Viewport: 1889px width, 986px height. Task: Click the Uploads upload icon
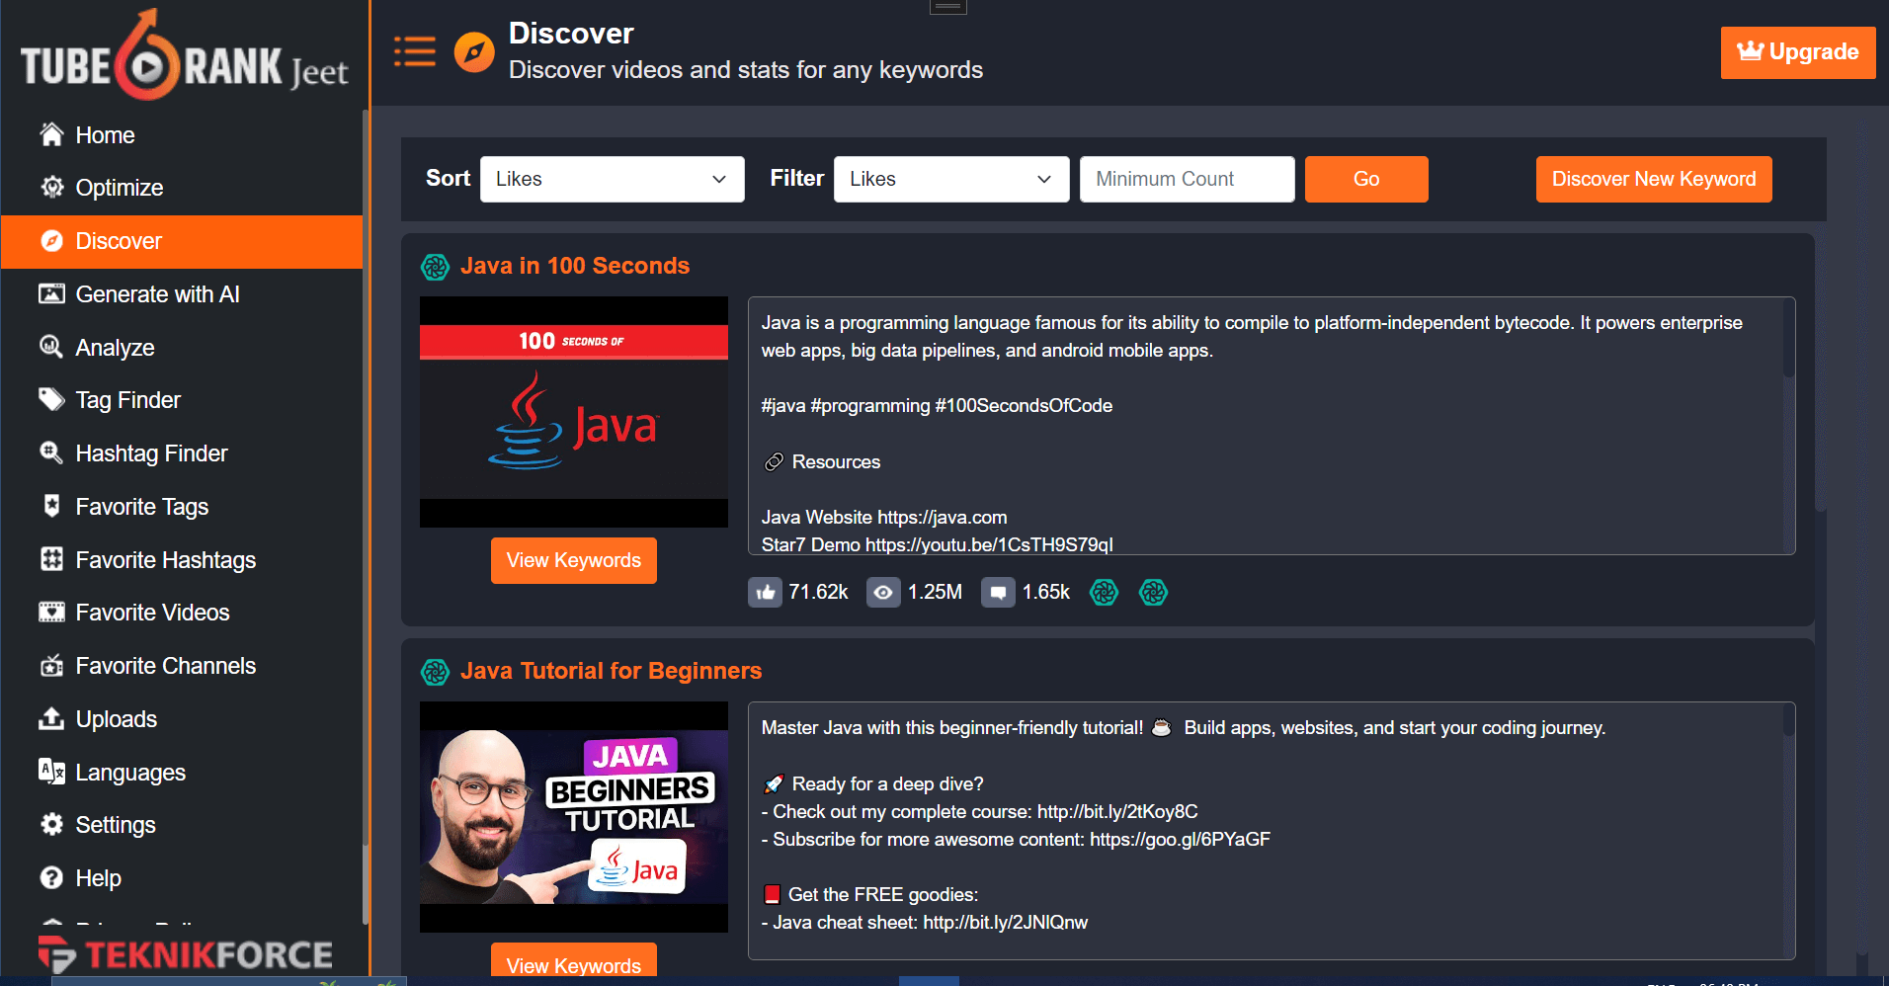pos(51,718)
